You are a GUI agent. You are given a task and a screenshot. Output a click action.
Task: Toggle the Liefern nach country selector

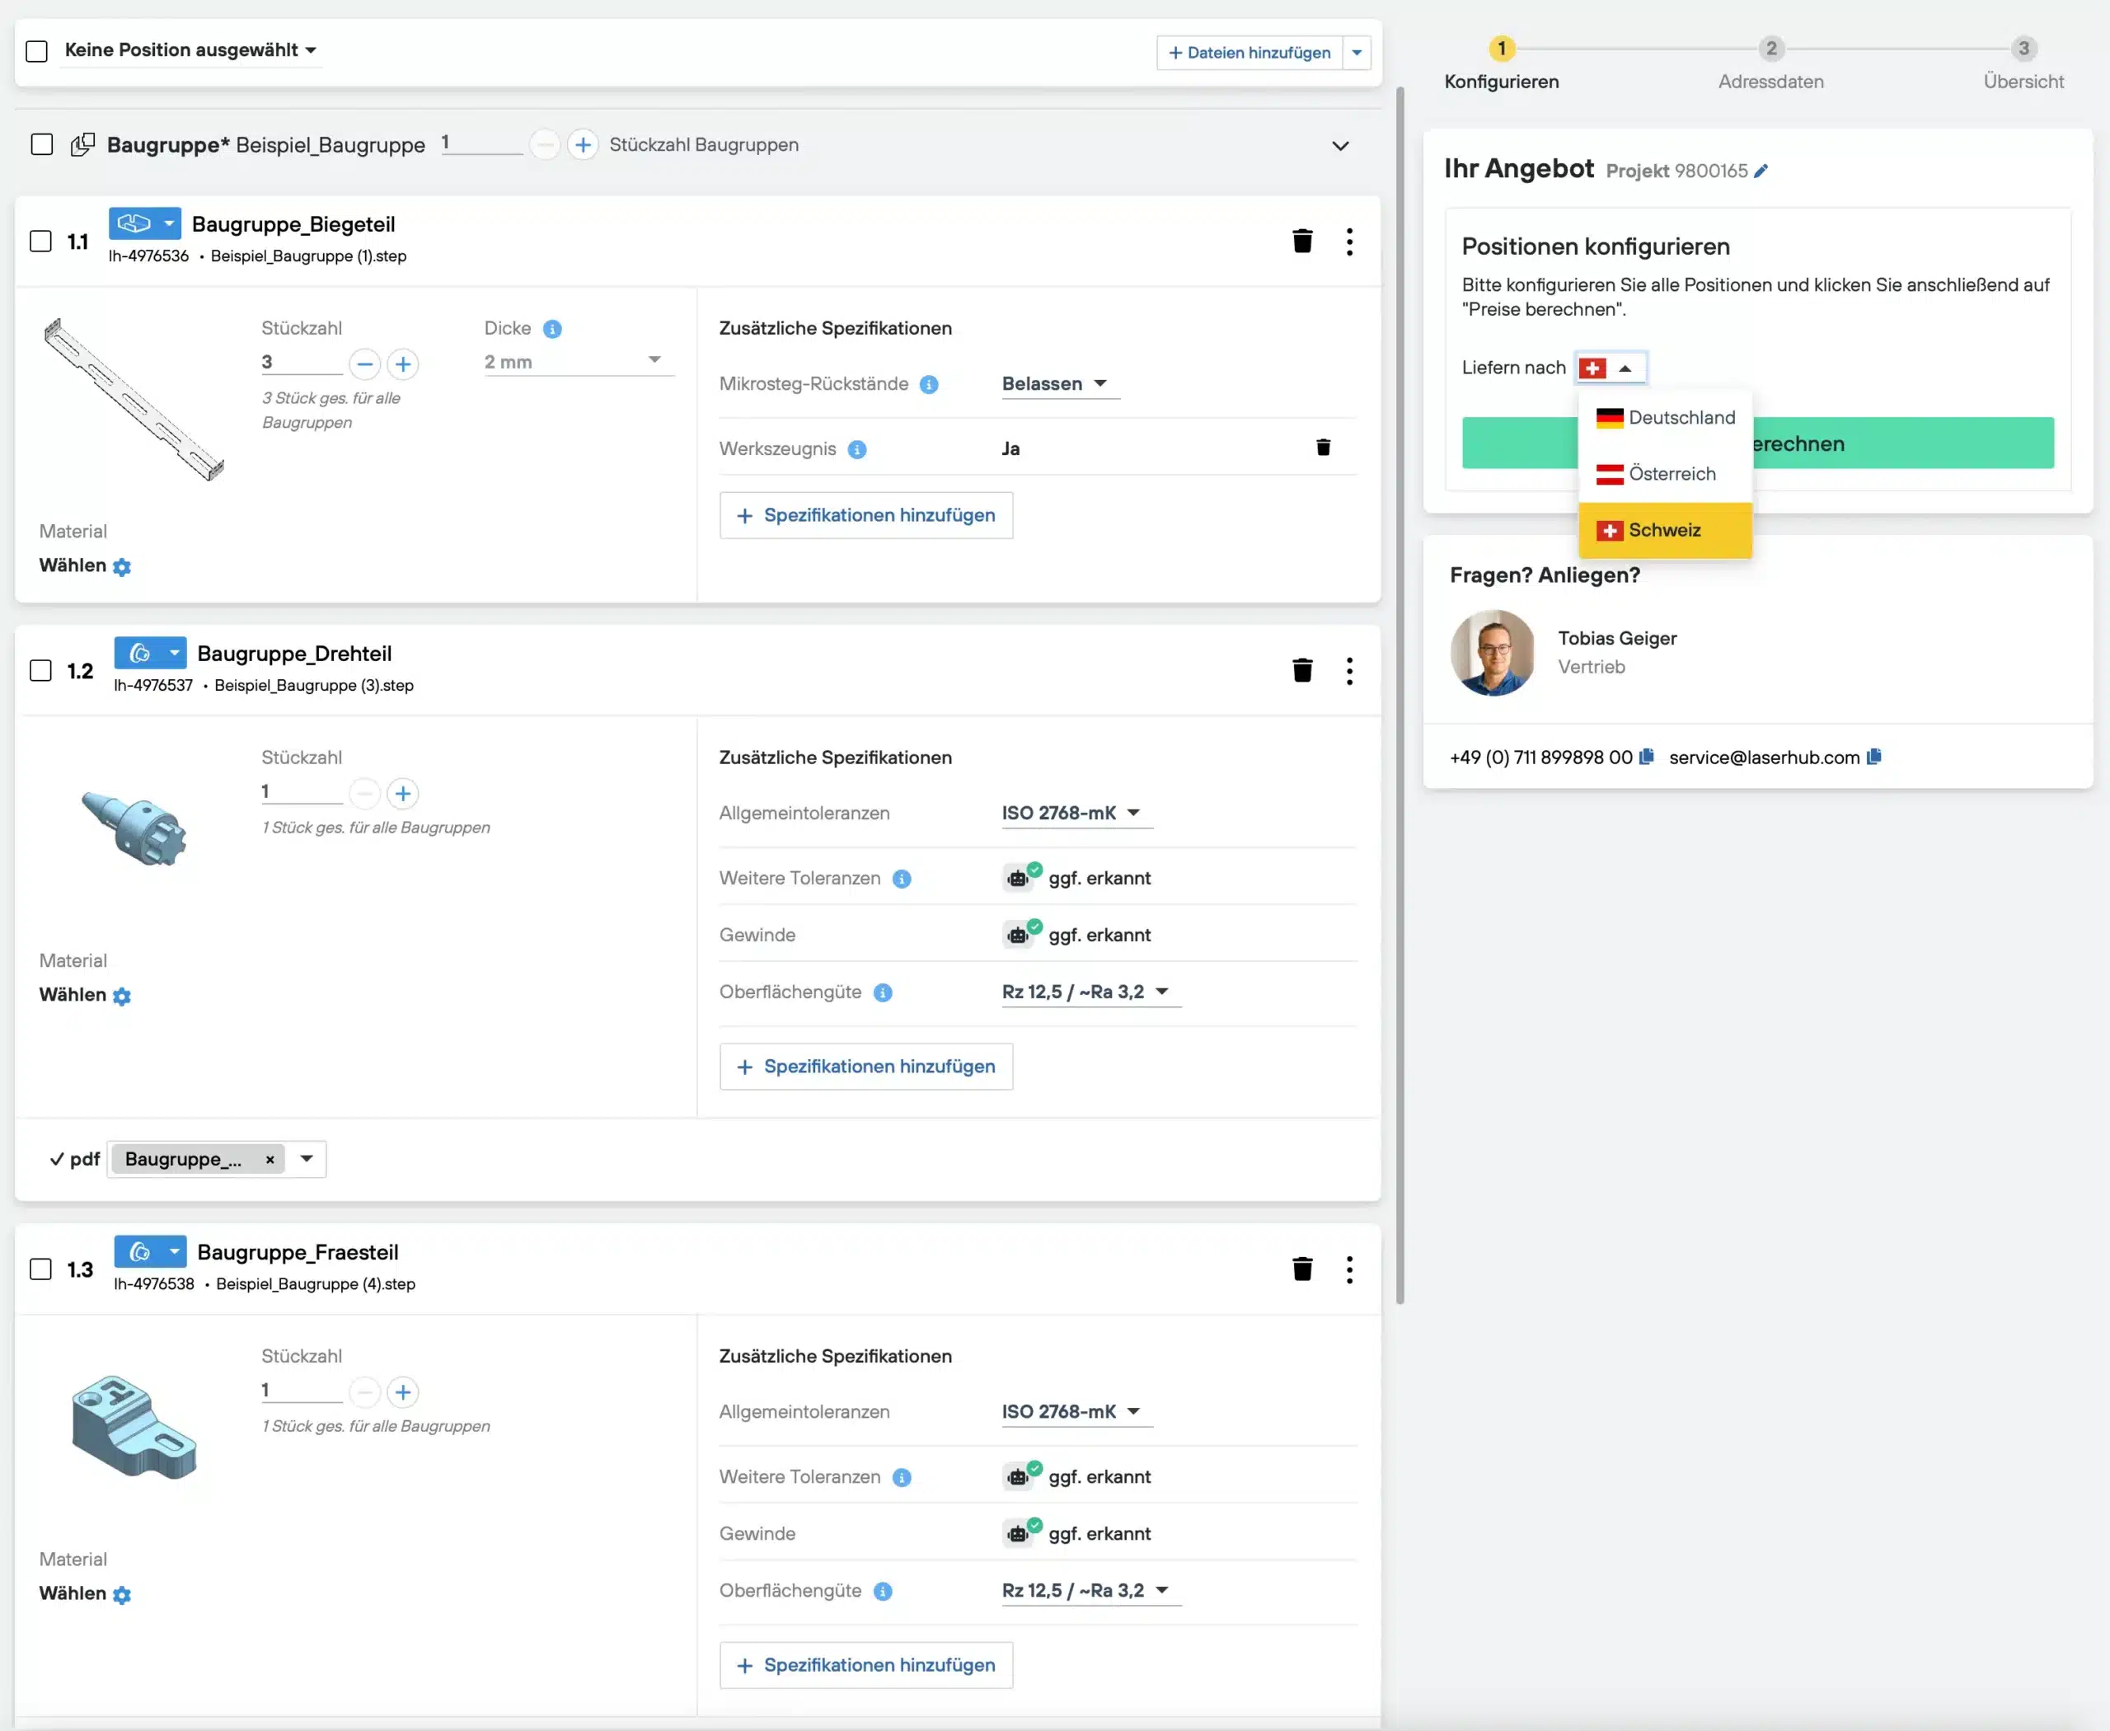point(1611,368)
